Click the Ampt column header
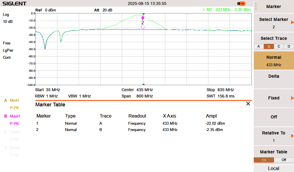Viewport: 294px width, 172px height. 211,116
